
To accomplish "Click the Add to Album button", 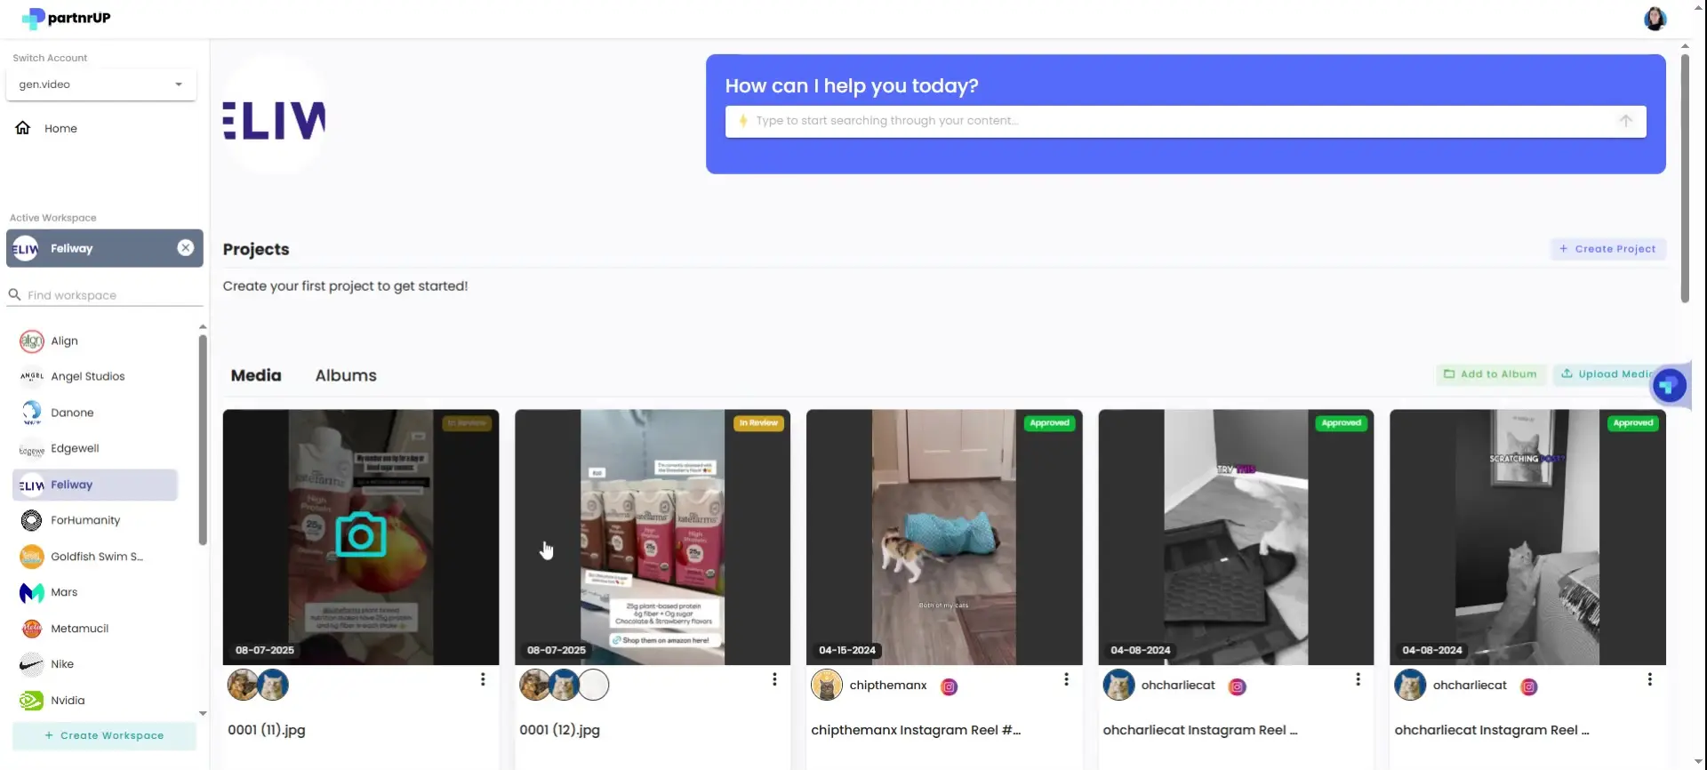I will coord(1491,374).
